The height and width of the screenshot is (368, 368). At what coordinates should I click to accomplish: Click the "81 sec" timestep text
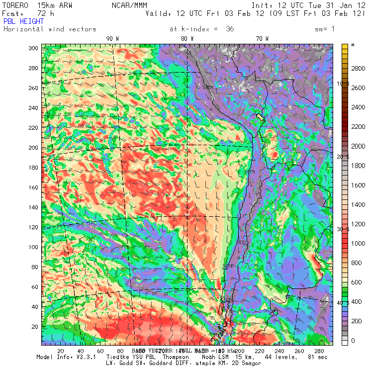318,357
